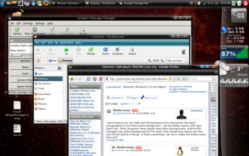Collapse the MAEMO-APPS.ORG sidebar section
Screen dimensions: 249x156
click(x=99, y=117)
